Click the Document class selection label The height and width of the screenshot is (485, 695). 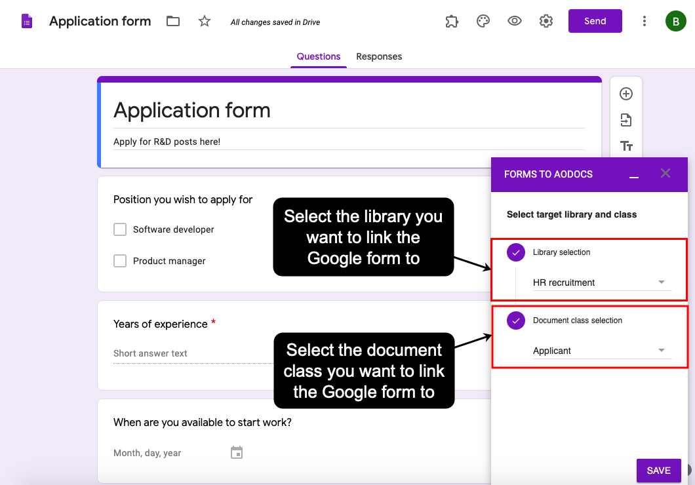(577, 320)
